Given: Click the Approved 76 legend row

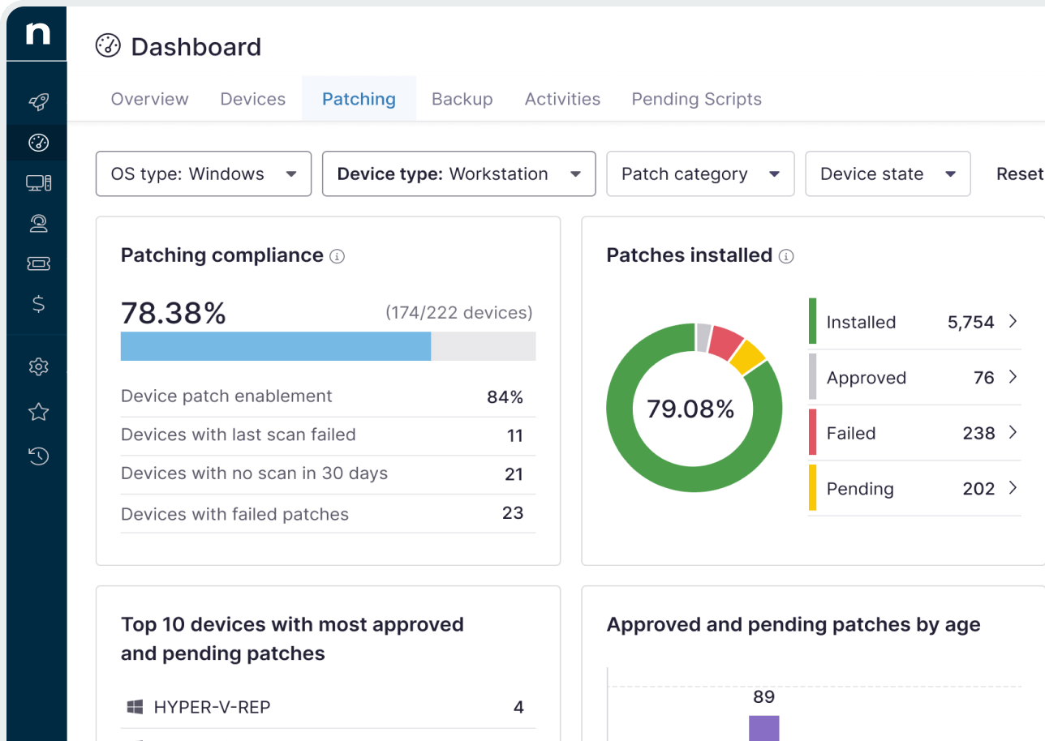Looking at the screenshot, I should tap(914, 378).
